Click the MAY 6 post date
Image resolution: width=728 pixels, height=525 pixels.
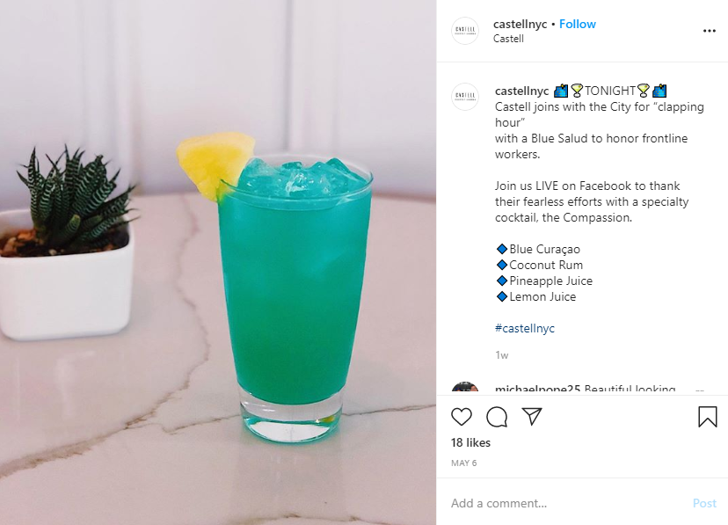[x=464, y=463]
